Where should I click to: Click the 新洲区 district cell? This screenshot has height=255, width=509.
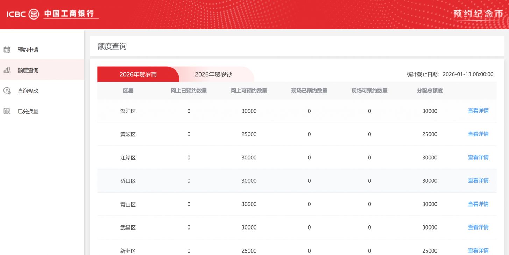(128, 251)
